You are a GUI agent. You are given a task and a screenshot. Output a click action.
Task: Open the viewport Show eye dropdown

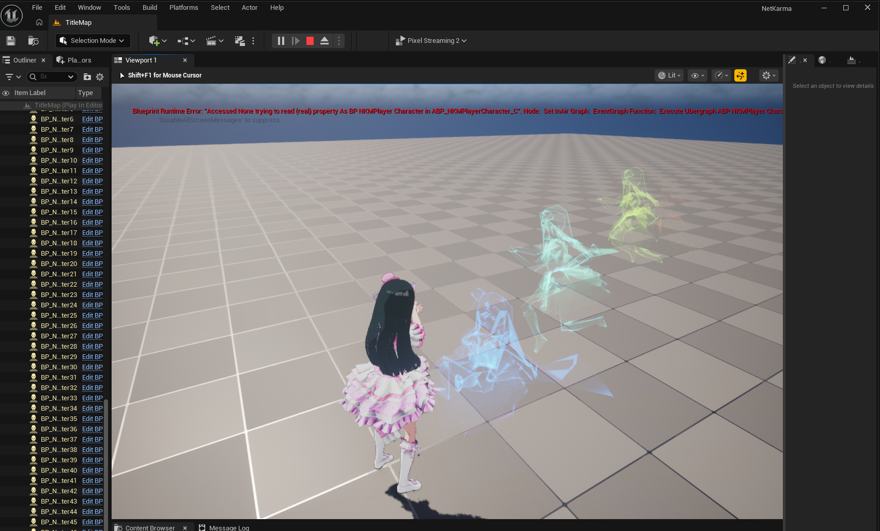coord(698,75)
